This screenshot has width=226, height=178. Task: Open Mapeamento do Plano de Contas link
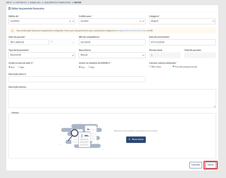pos(132,31)
